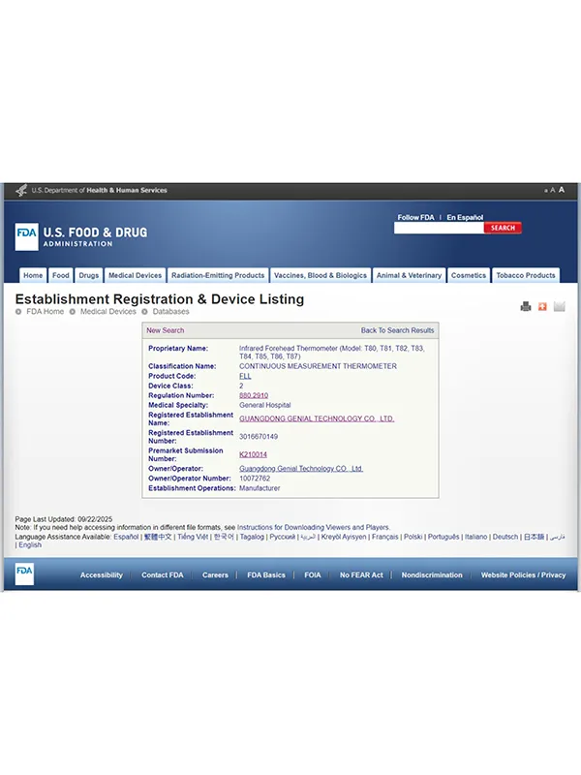Viewport: 581px width, 775px height.
Task: Click the HHS eagle logo icon
Action: click(x=20, y=191)
